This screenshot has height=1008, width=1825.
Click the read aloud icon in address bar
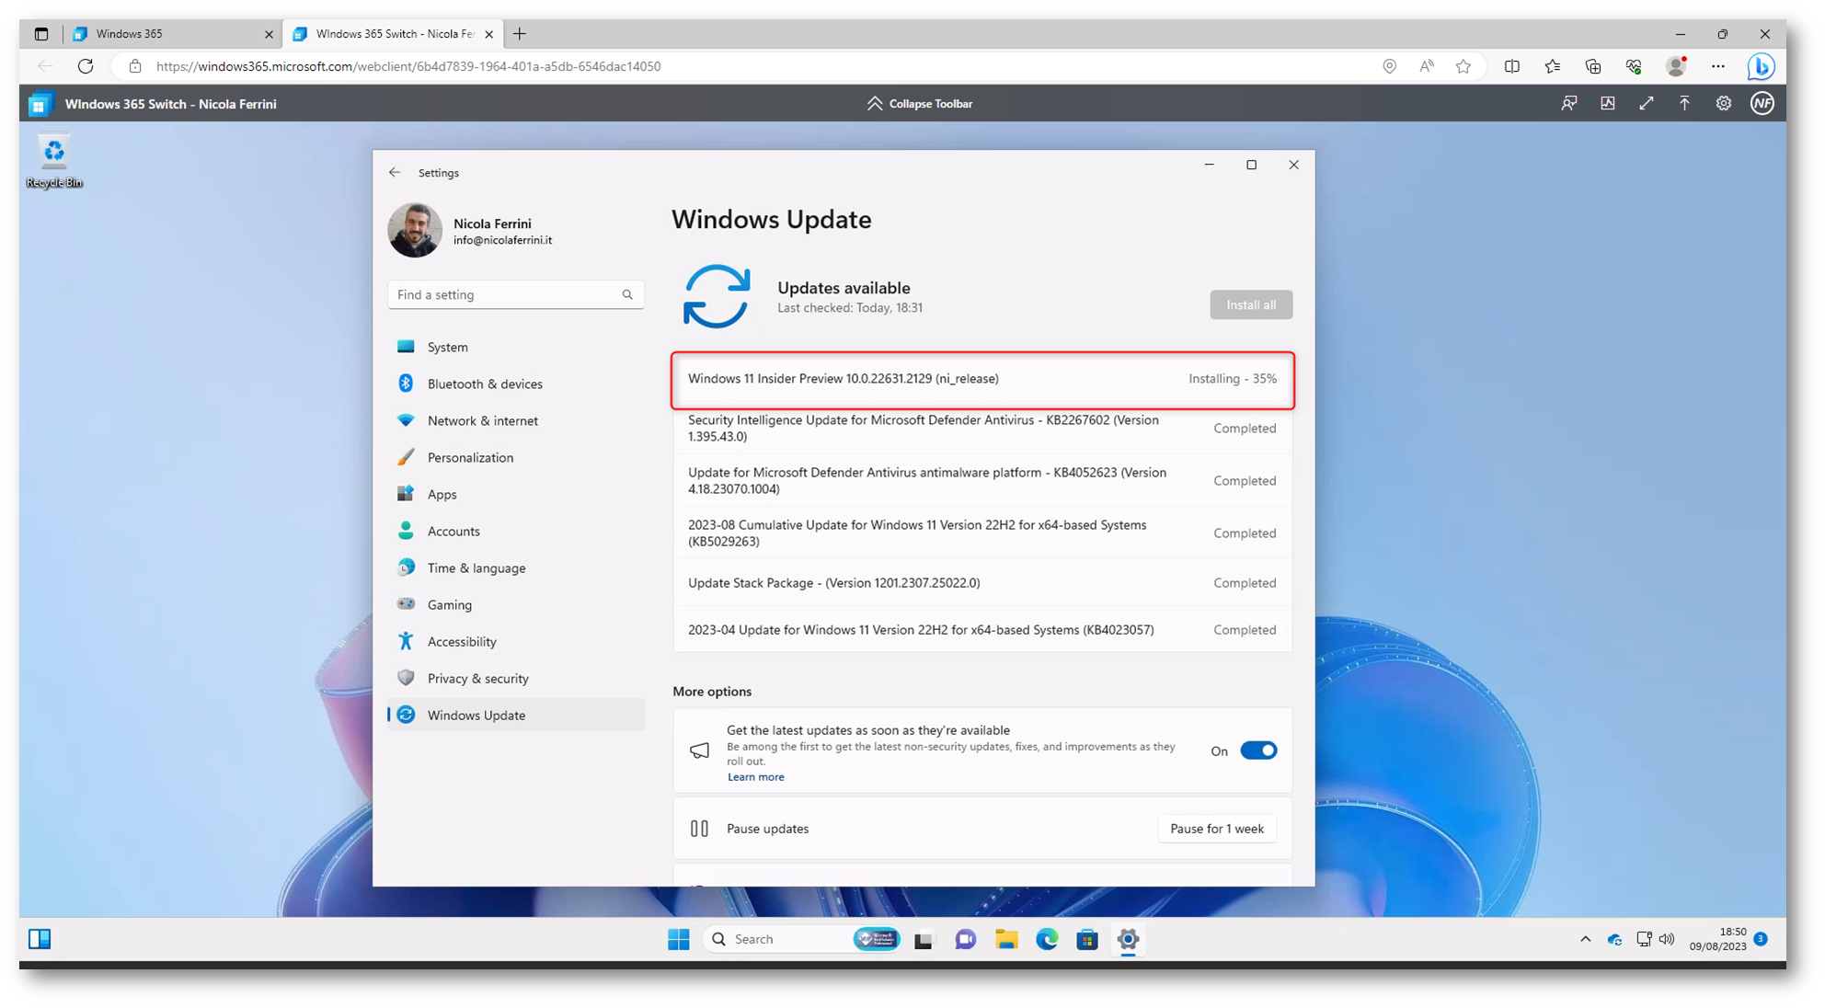point(1426,66)
